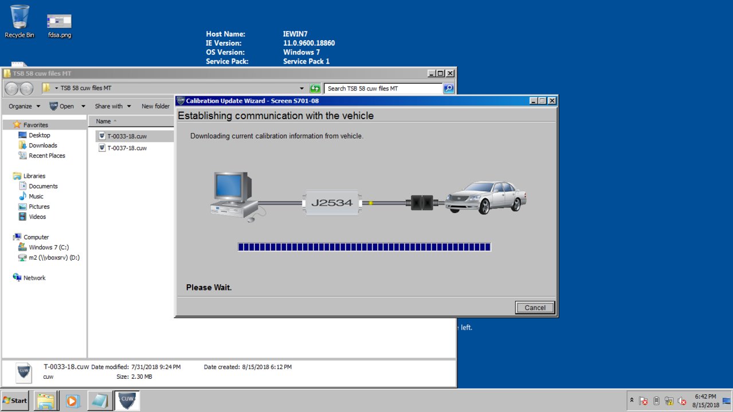The image size is (733, 412).
Task: Select Computer in navigation pane
Action: pos(36,237)
